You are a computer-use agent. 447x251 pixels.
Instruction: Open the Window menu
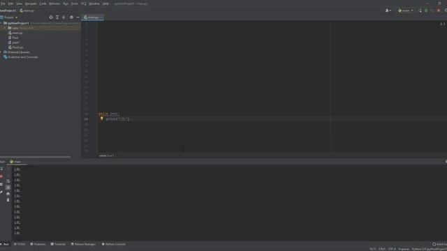click(x=94, y=3)
